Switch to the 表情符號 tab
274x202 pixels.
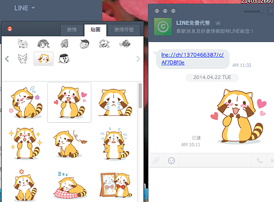[124, 30]
